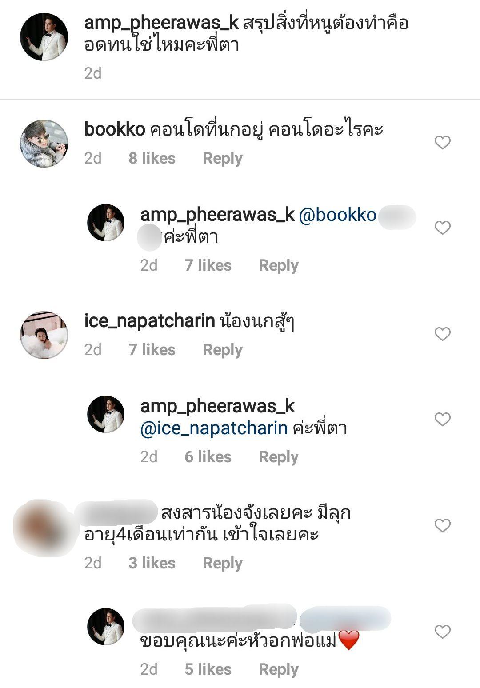Open the ice_napatcharin username
Image resolution: width=480 pixels, height=688 pixels.
tap(150, 321)
